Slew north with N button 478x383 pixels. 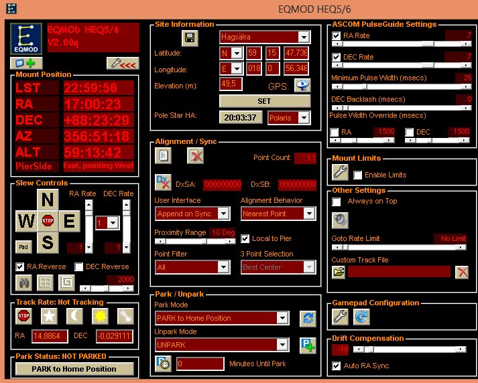tap(48, 200)
